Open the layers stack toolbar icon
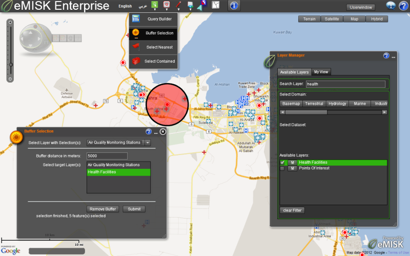 point(190,5)
